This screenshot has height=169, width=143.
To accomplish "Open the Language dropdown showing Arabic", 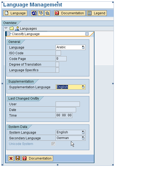I will pyautogui.click(x=83, y=47).
